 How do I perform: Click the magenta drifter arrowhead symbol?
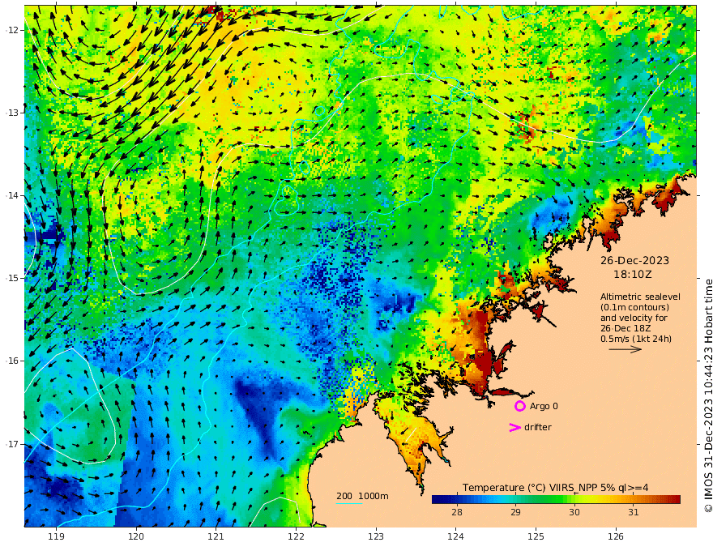click(x=514, y=427)
